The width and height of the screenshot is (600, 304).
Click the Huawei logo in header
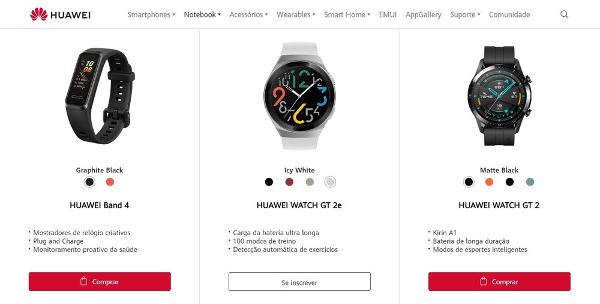click(61, 14)
